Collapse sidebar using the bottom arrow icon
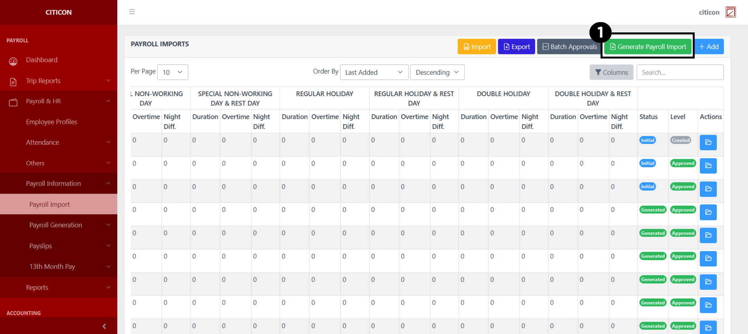Screen dimensions: 748x334 click(x=104, y=326)
